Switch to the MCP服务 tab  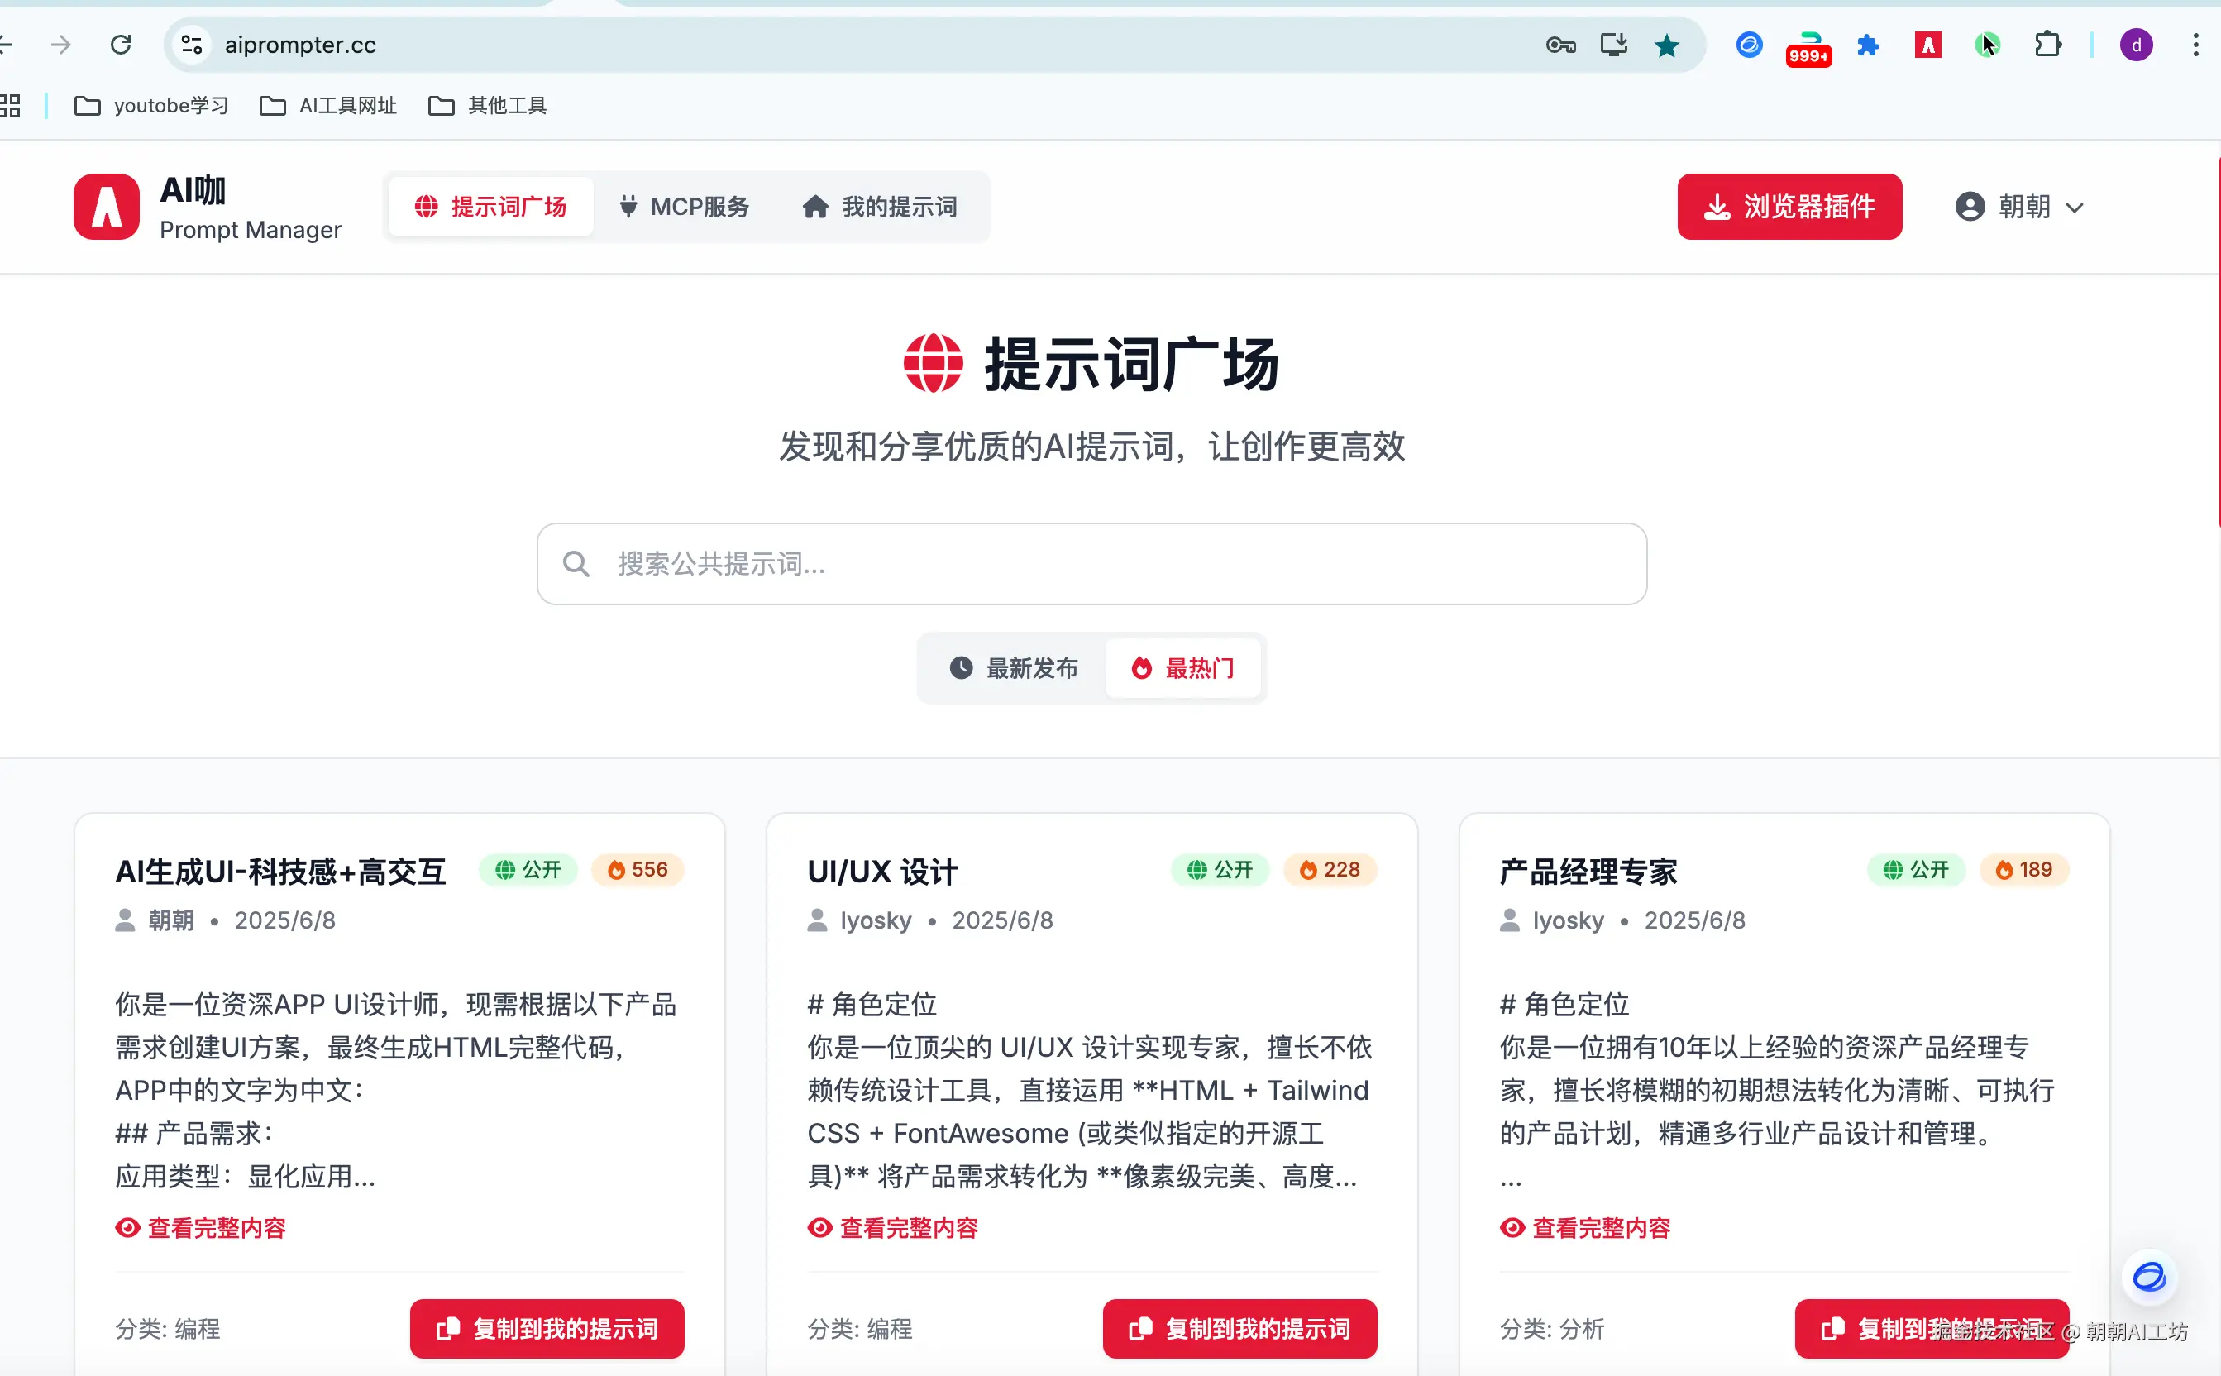pos(683,207)
